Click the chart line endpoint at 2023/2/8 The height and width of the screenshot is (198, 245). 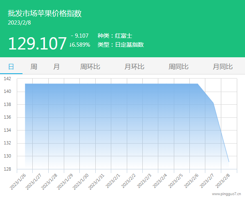(x=229, y=162)
